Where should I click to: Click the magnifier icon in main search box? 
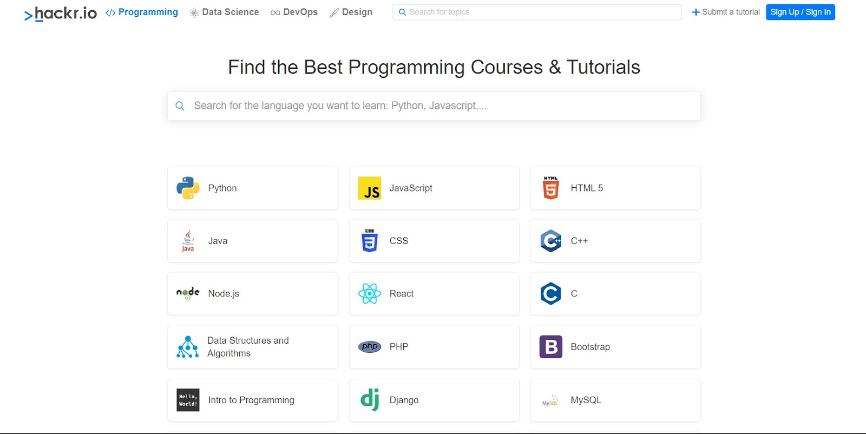pos(180,106)
